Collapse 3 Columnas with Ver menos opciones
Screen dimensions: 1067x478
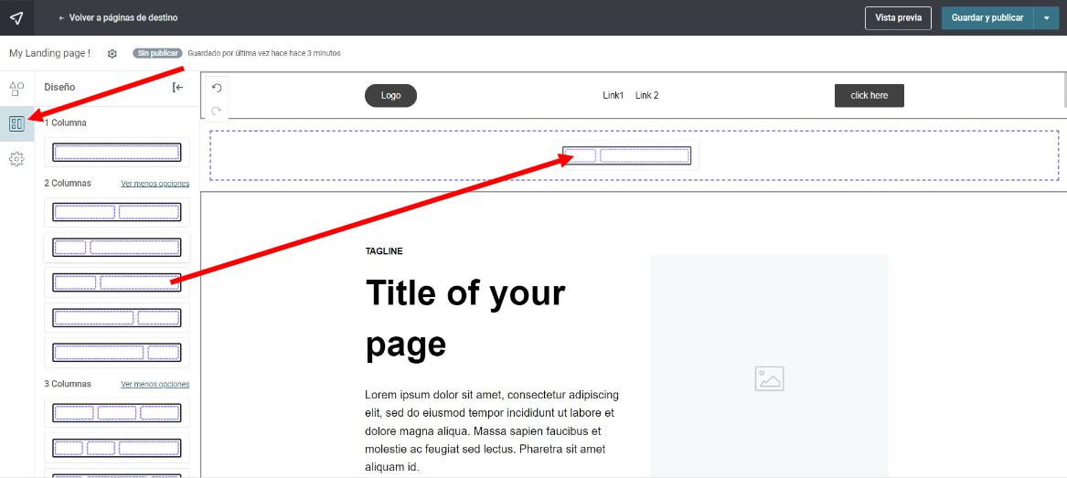155,384
